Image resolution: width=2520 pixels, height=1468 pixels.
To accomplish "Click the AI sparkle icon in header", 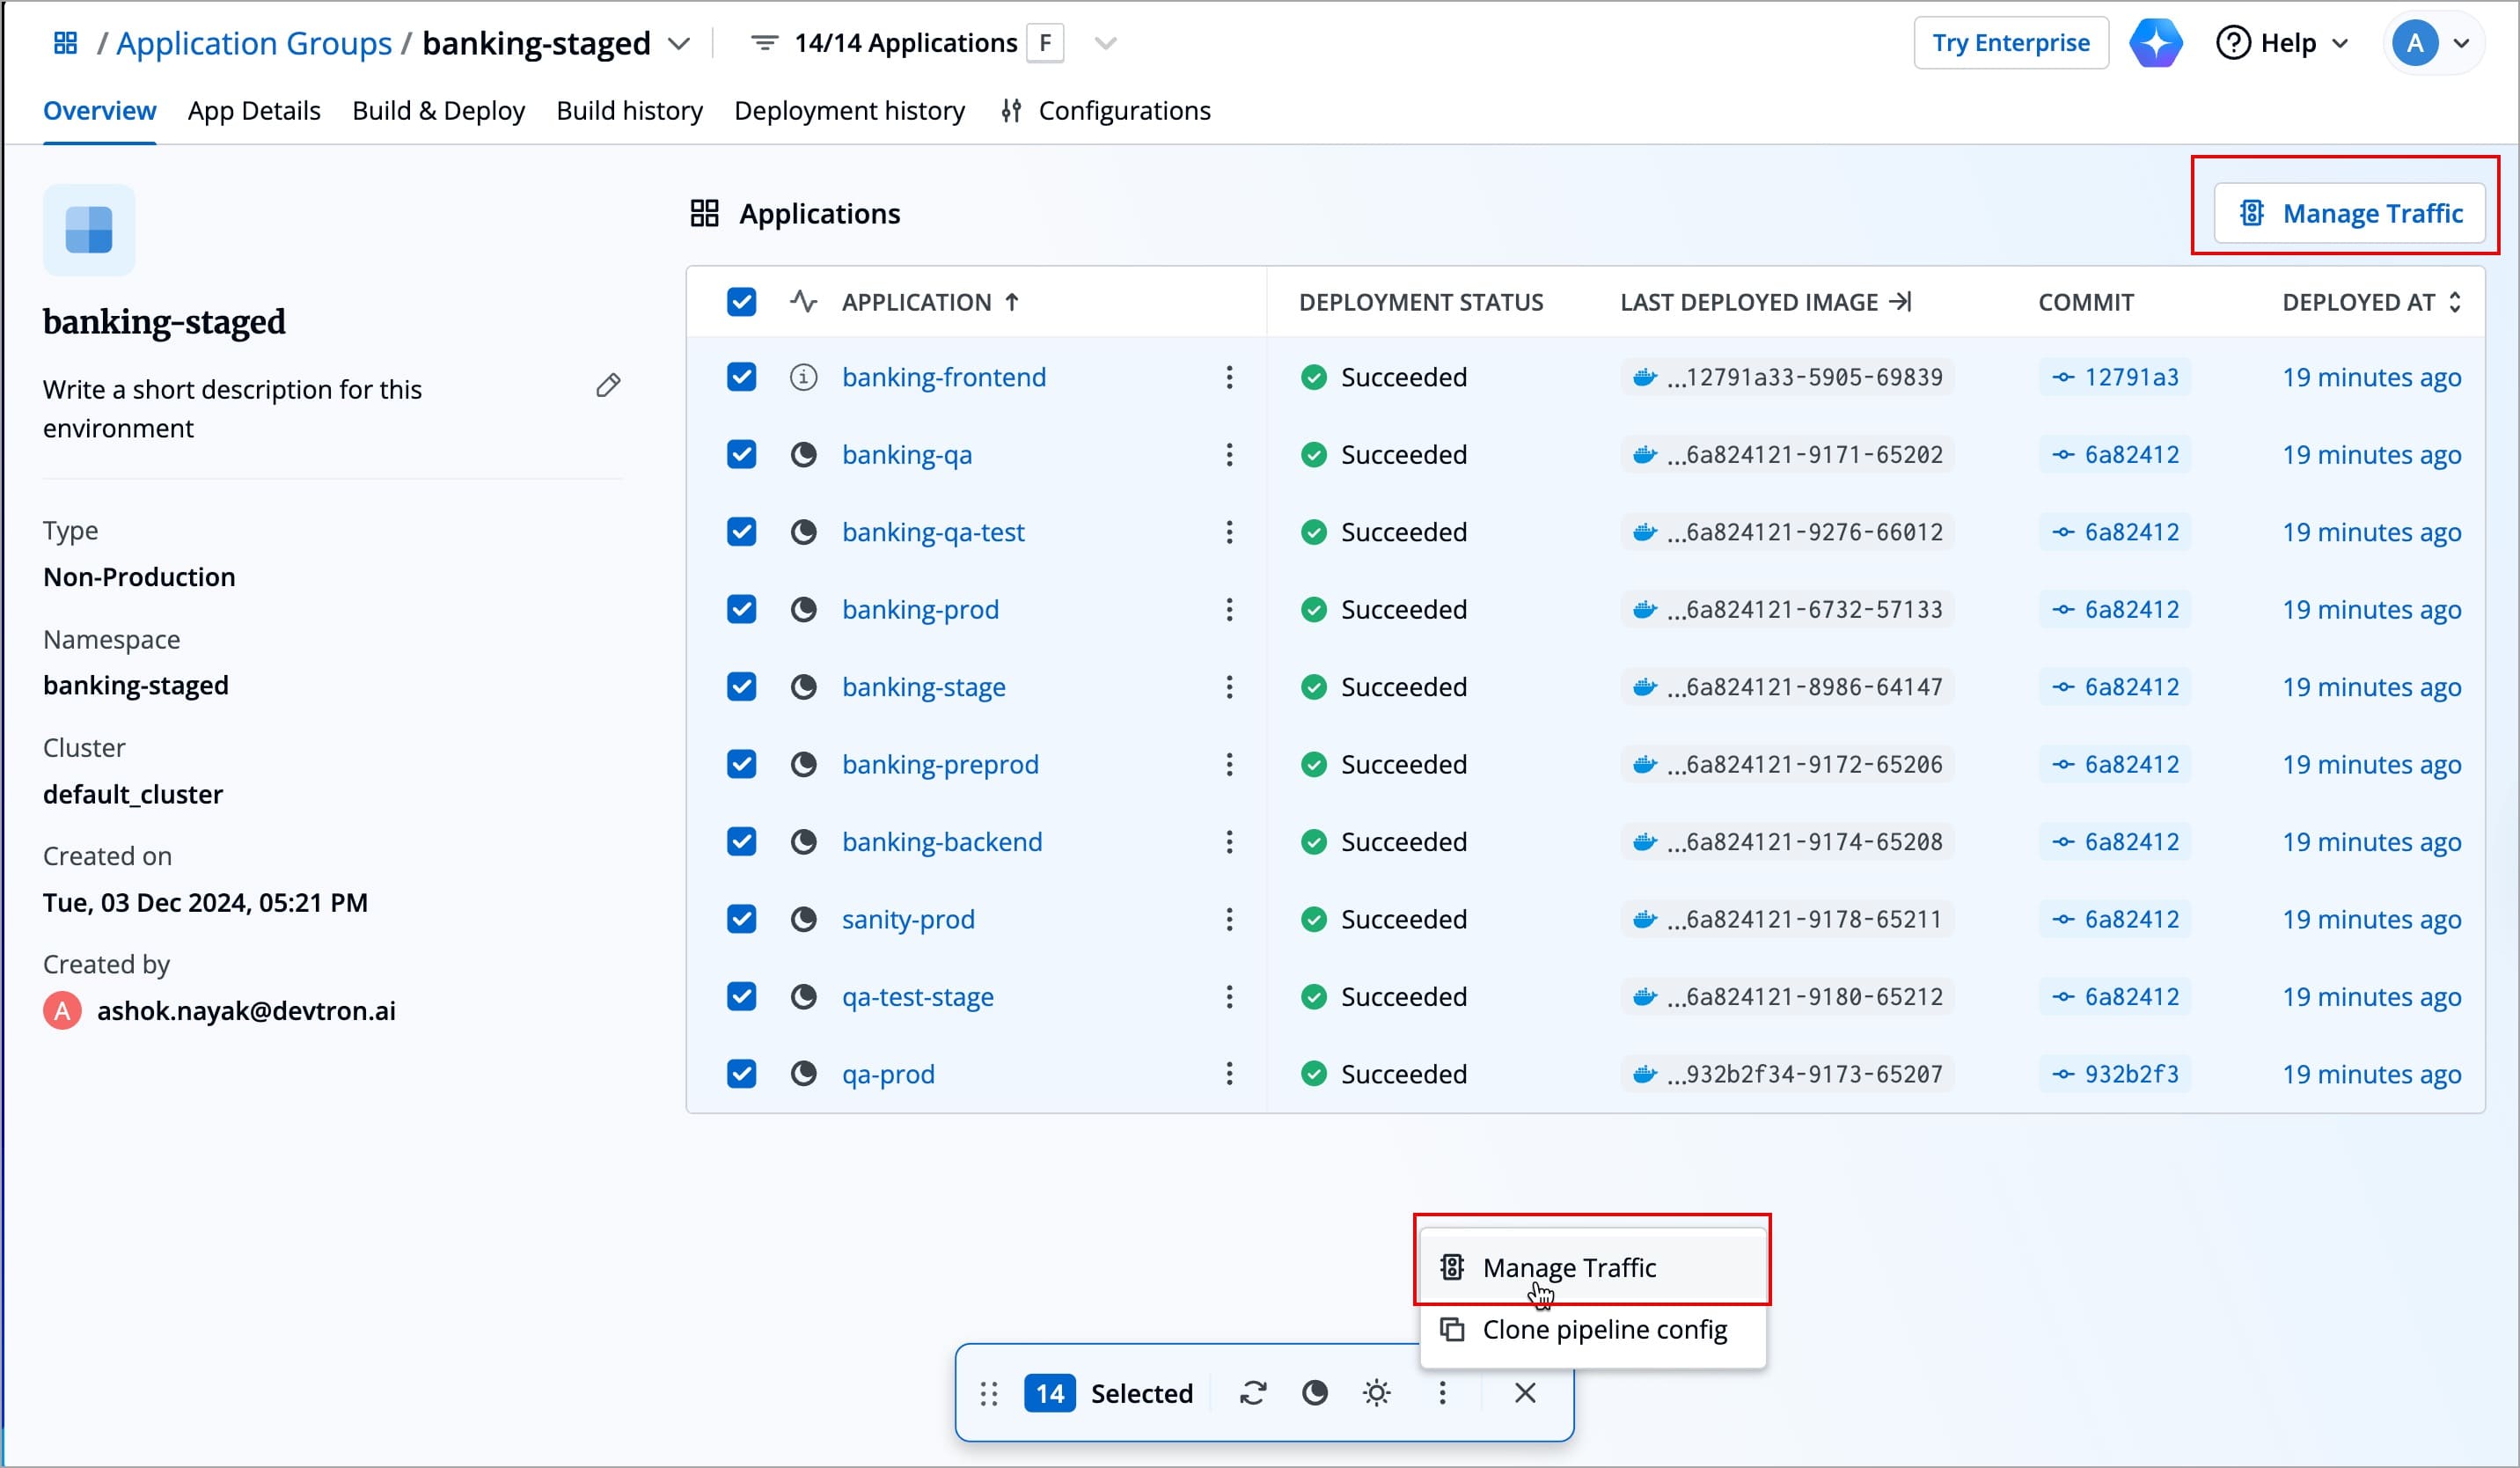I will (x=2155, y=43).
